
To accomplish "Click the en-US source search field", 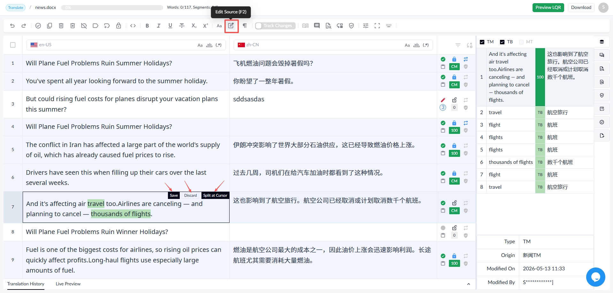I will (x=126, y=45).
